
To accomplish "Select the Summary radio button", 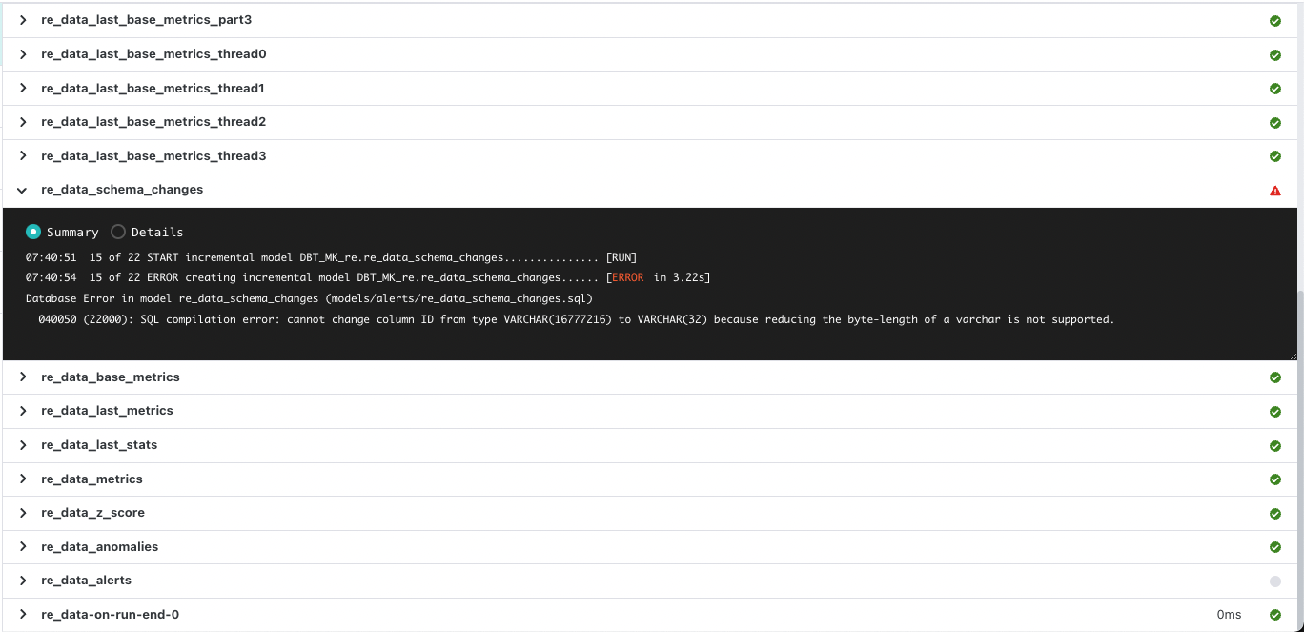I will coord(33,232).
